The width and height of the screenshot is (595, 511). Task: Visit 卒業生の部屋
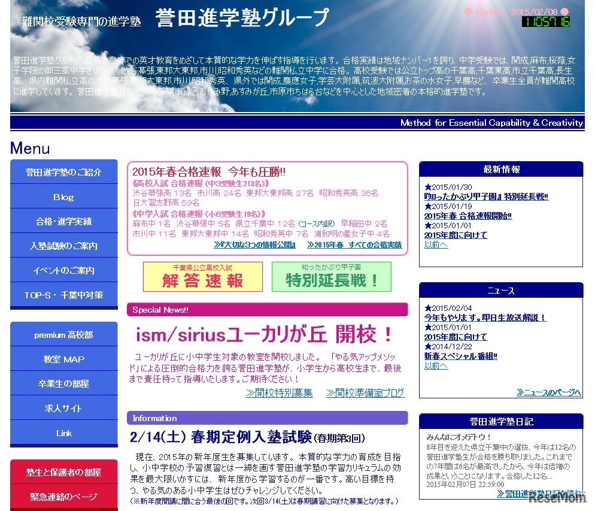63,383
